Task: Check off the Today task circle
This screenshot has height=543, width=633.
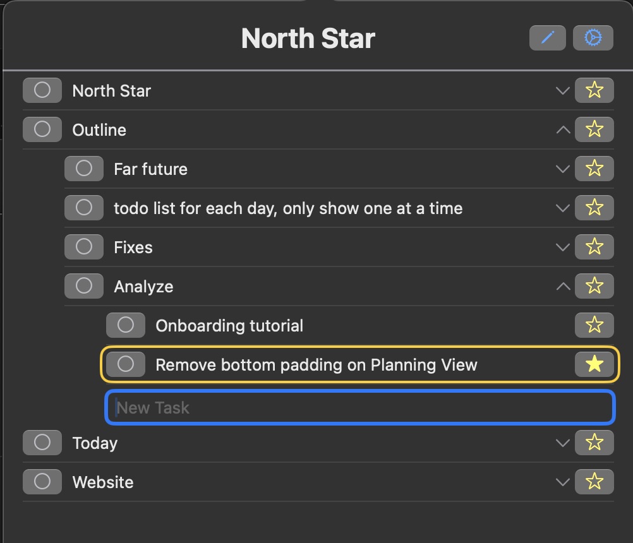Action: click(x=42, y=443)
